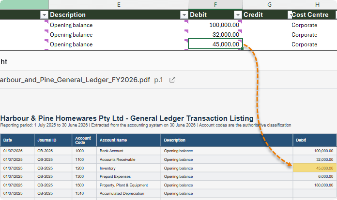
Task: Click Bank Account in the PDF table
Action: tap(111, 151)
